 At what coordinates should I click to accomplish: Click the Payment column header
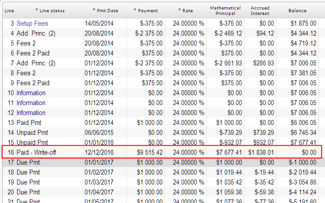146,10
